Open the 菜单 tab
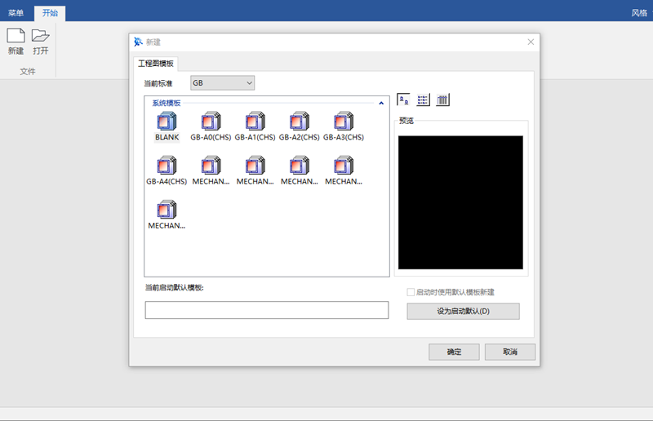The height and width of the screenshot is (421, 653). click(16, 13)
